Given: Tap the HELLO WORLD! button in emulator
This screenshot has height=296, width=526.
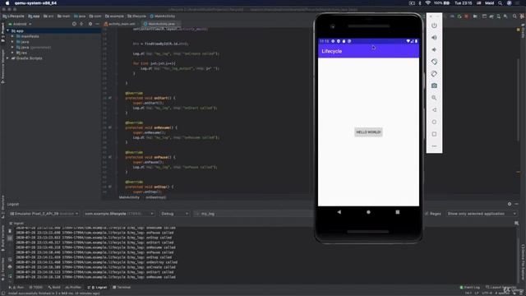Looking at the screenshot, I should pos(368,132).
